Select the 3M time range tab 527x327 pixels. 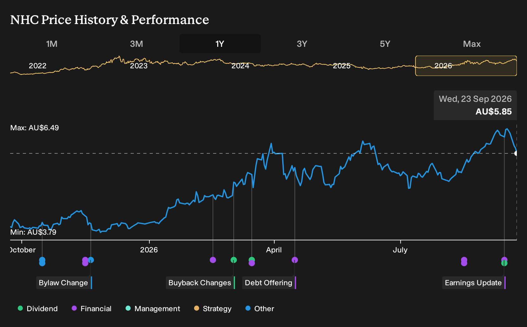[136, 44]
